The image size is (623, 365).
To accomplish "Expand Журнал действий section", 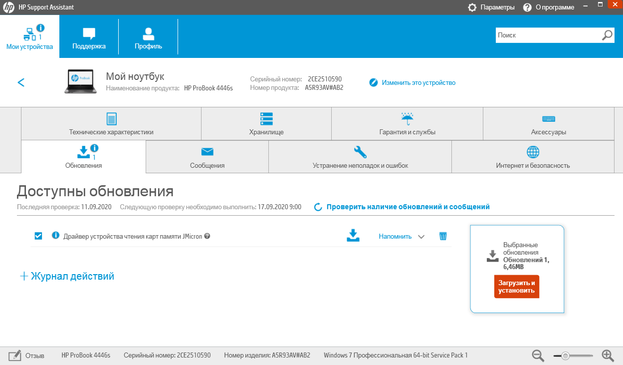I will pos(67,276).
